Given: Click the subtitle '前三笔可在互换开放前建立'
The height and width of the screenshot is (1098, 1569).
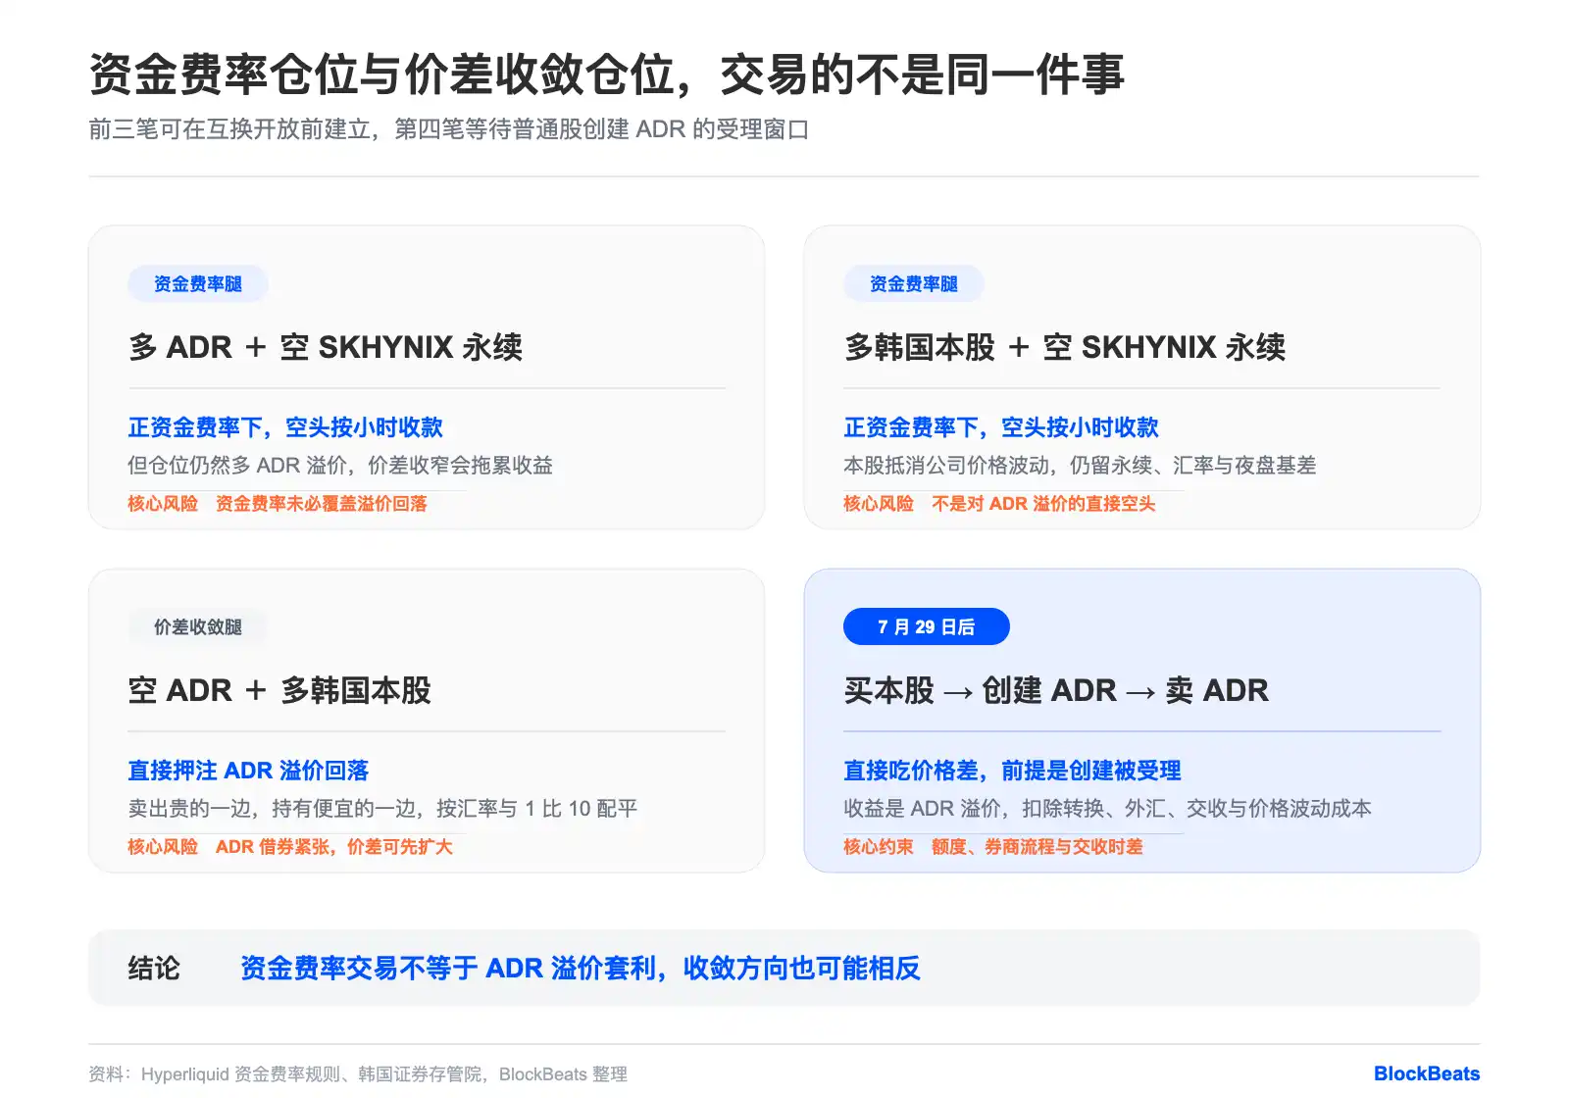Looking at the screenshot, I should [x=229, y=129].
